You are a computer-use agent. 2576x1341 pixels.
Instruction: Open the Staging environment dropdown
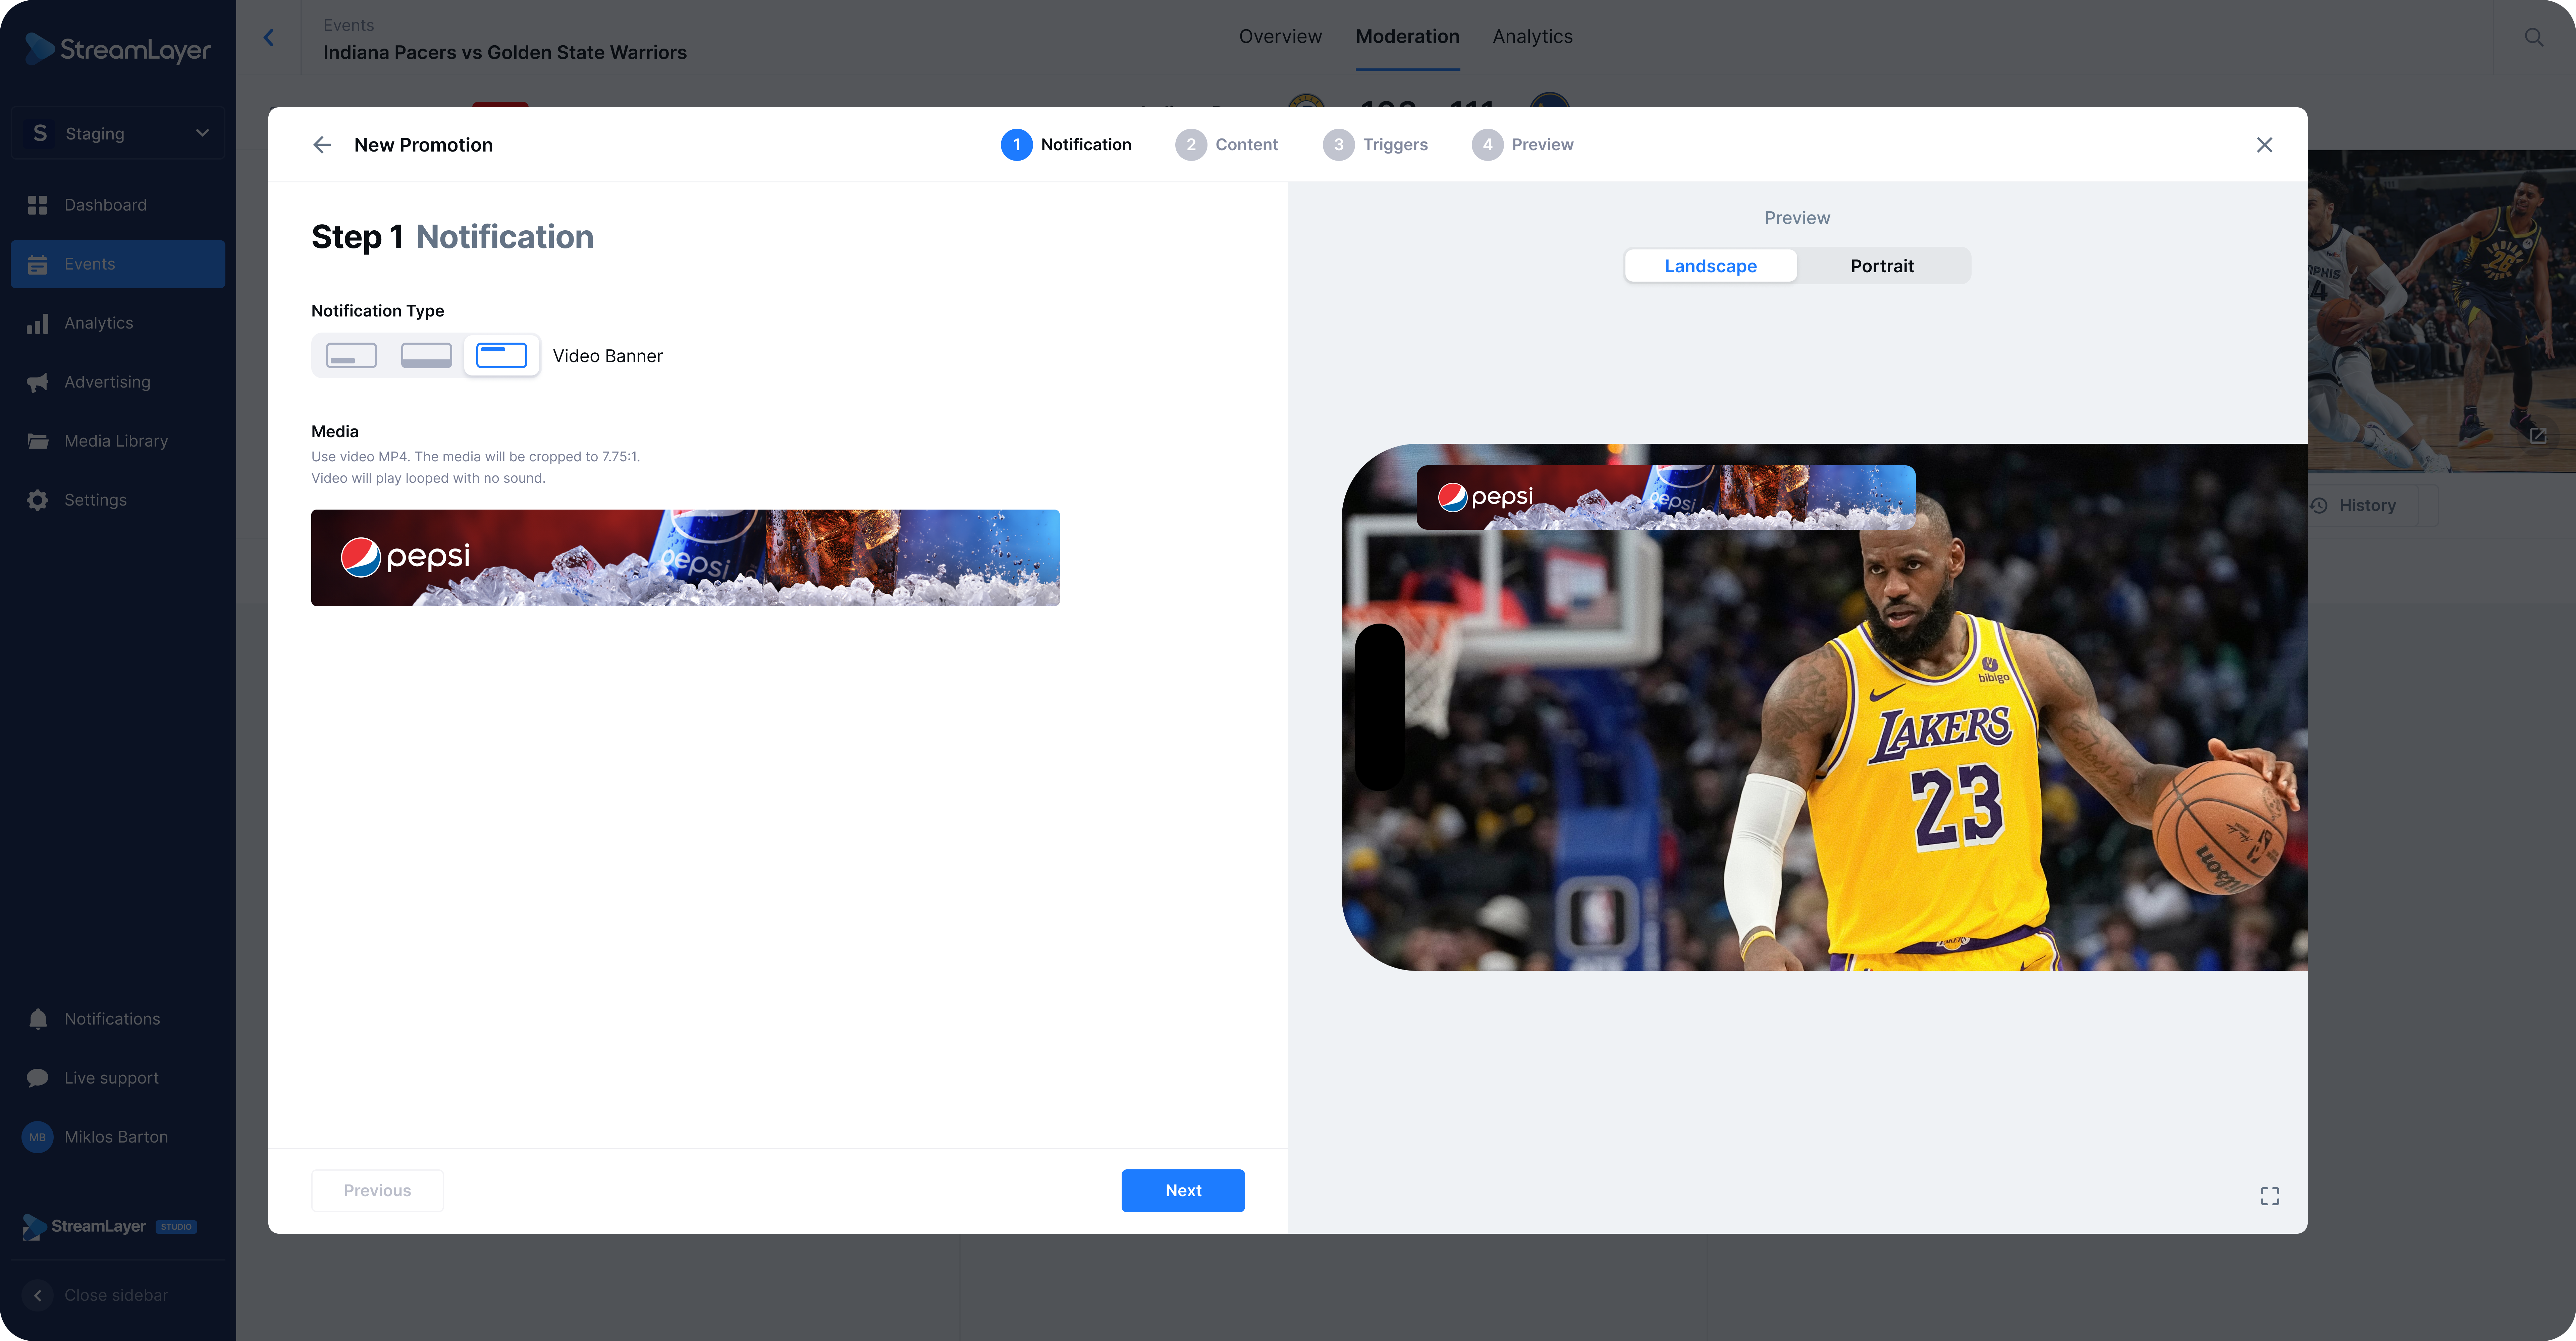click(117, 133)
